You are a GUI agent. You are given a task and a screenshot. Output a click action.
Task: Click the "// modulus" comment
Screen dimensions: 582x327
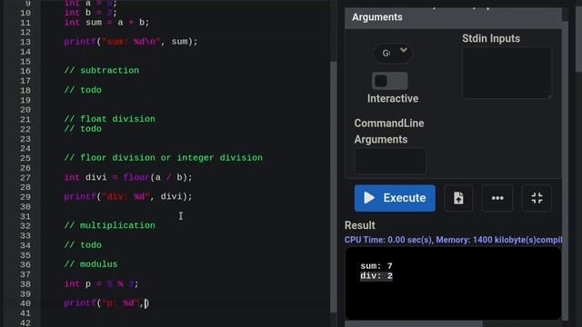coord(91,264)
